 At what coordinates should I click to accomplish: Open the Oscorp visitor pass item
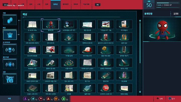[x=32, y=50]
